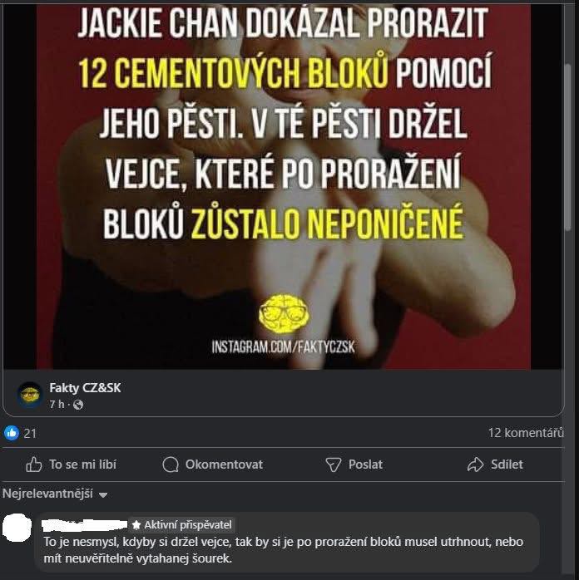This screenshot has height=580, width=579.
Task: Open the Fakty CZ&SK profile avatar
Action: tap(30, 395)
